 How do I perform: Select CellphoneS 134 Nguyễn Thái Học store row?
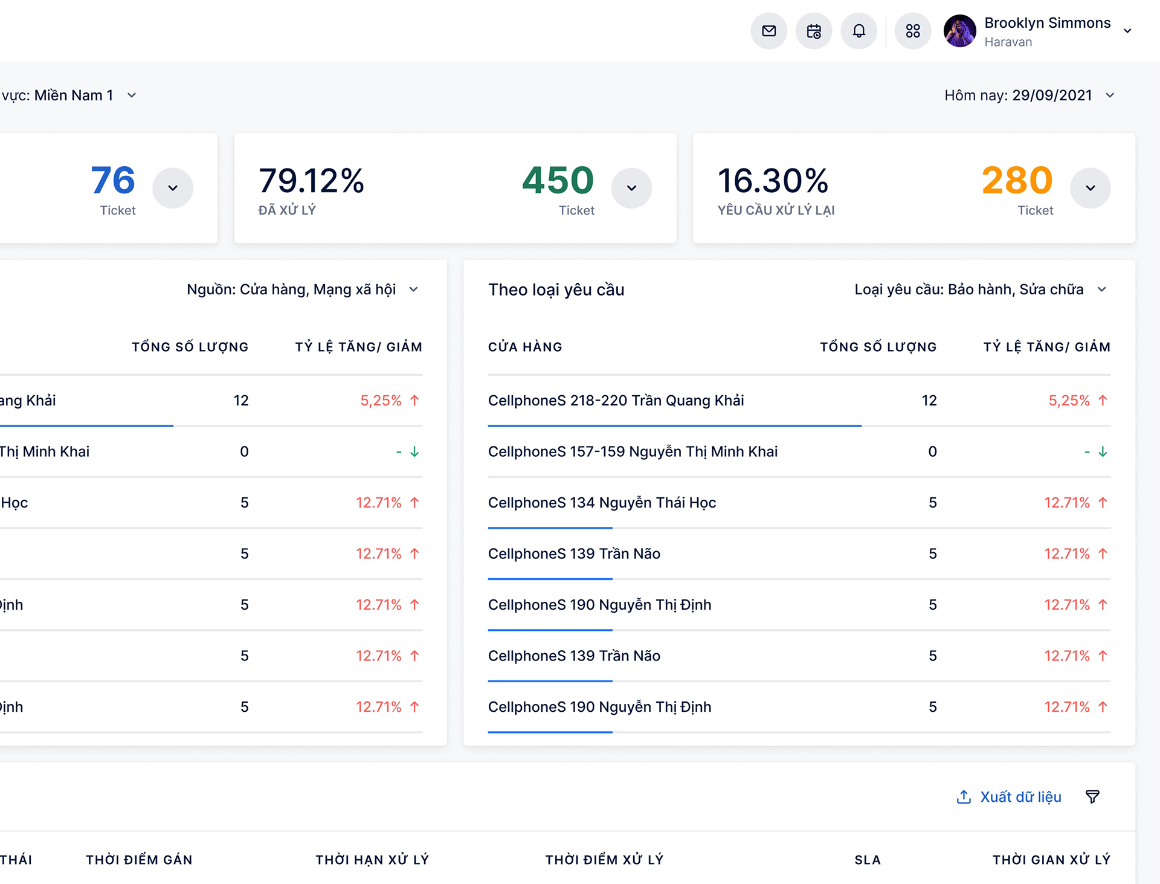[x=602, y=502]
